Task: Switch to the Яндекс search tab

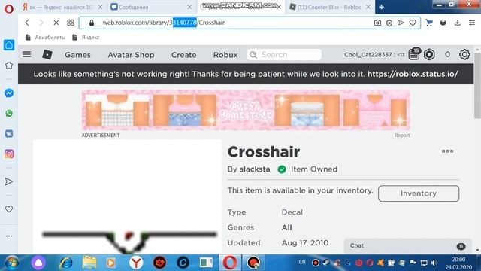Action: tap(62, 7)
